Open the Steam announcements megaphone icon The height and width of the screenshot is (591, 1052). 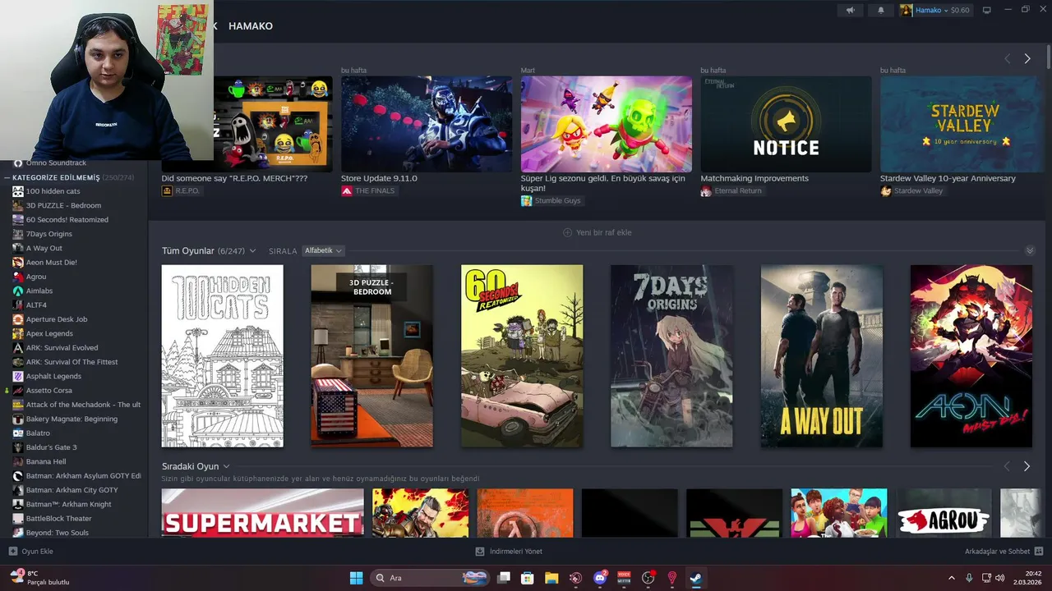tap(850, 10)
